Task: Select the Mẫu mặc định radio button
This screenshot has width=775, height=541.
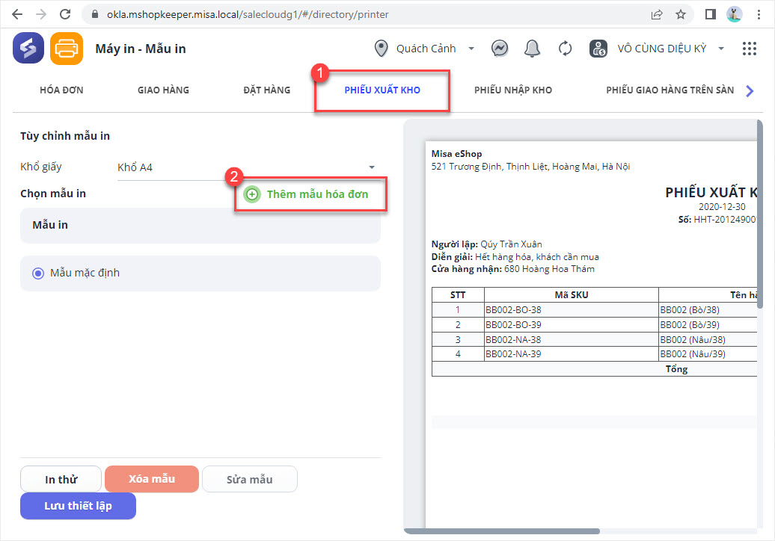Action: [38, 273]
